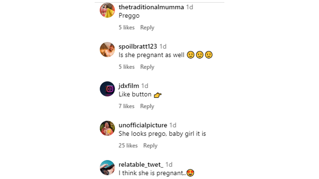The image size is (319, 179).
Task: View 5 likes on spoilbratt123's comment
Action: [x=127, y=67]
